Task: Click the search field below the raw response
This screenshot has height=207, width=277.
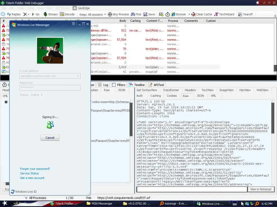Action: (x=192, y=189)
